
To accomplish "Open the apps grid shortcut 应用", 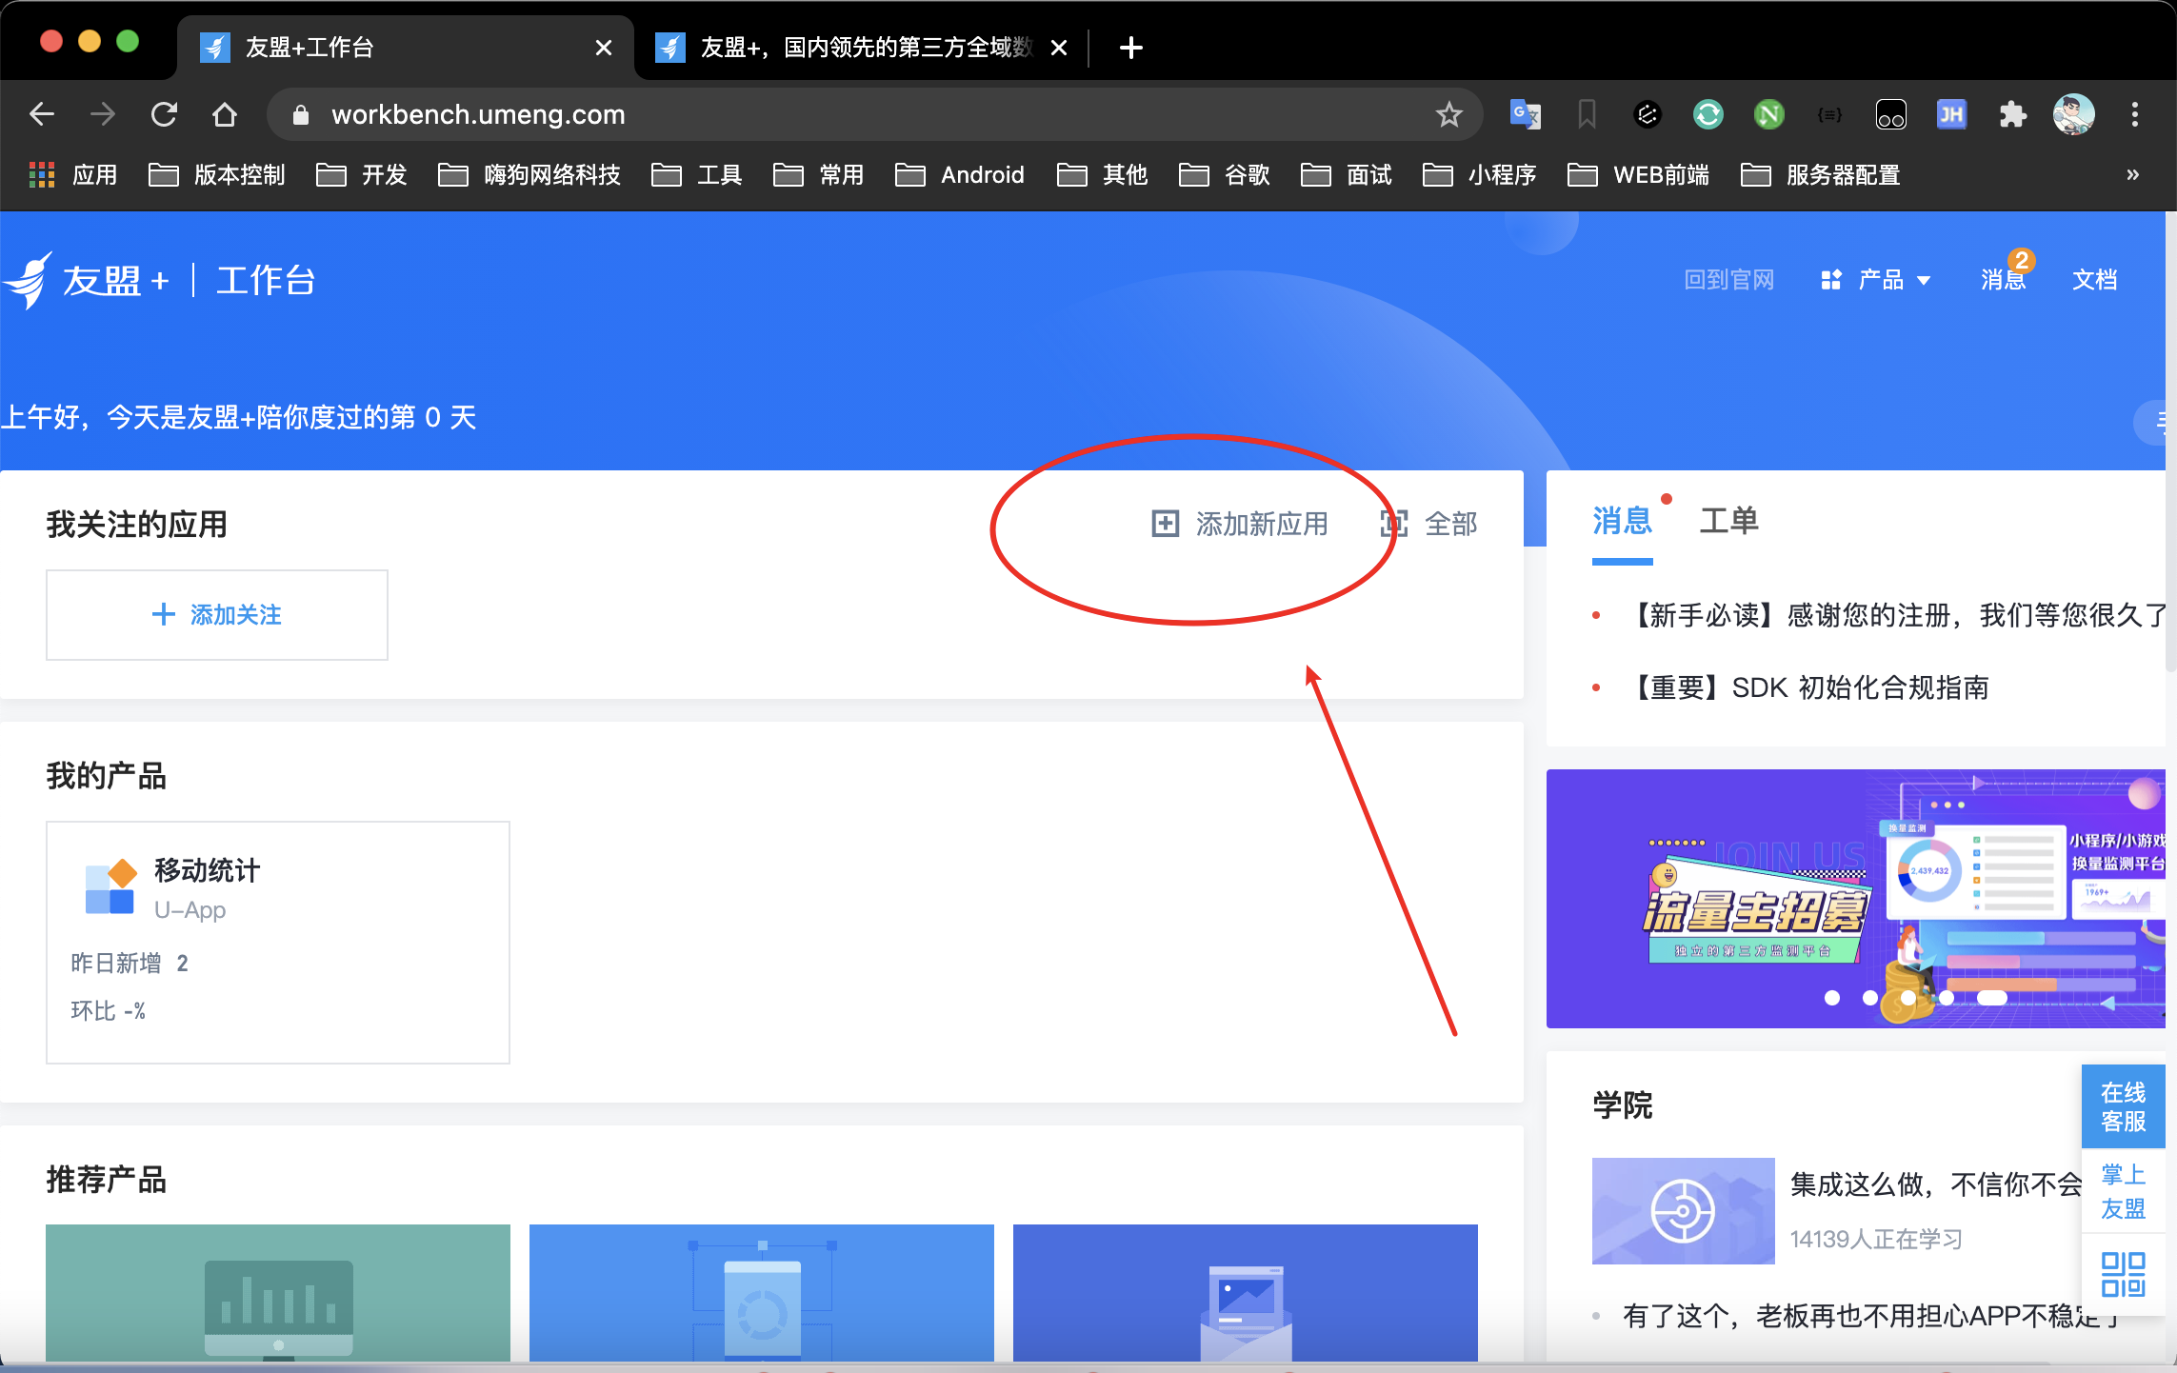I will [73, 175].
